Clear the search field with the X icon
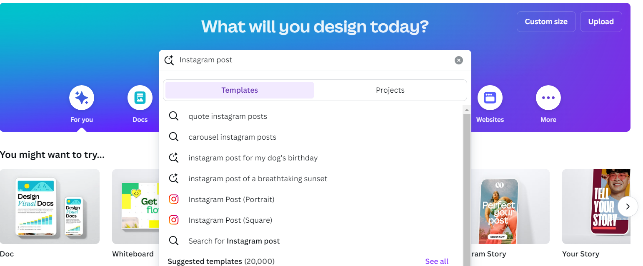This screenshot has height=266, width=643. pos(458,60)
